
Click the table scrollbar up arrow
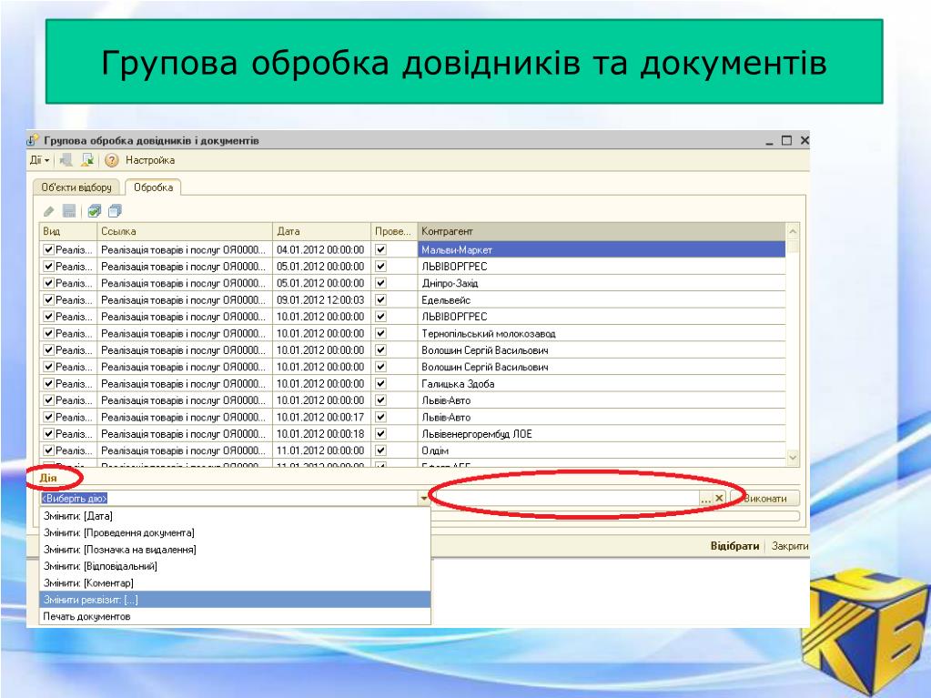793,231
